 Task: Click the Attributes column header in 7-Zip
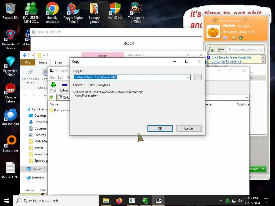click(x=243, y=104)
